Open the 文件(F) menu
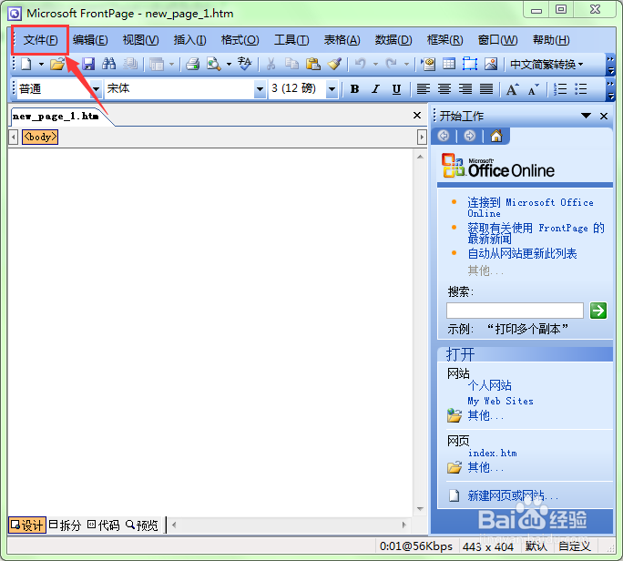Image resolution: width=623 pixels, height=561 pixels. point(40,40)
